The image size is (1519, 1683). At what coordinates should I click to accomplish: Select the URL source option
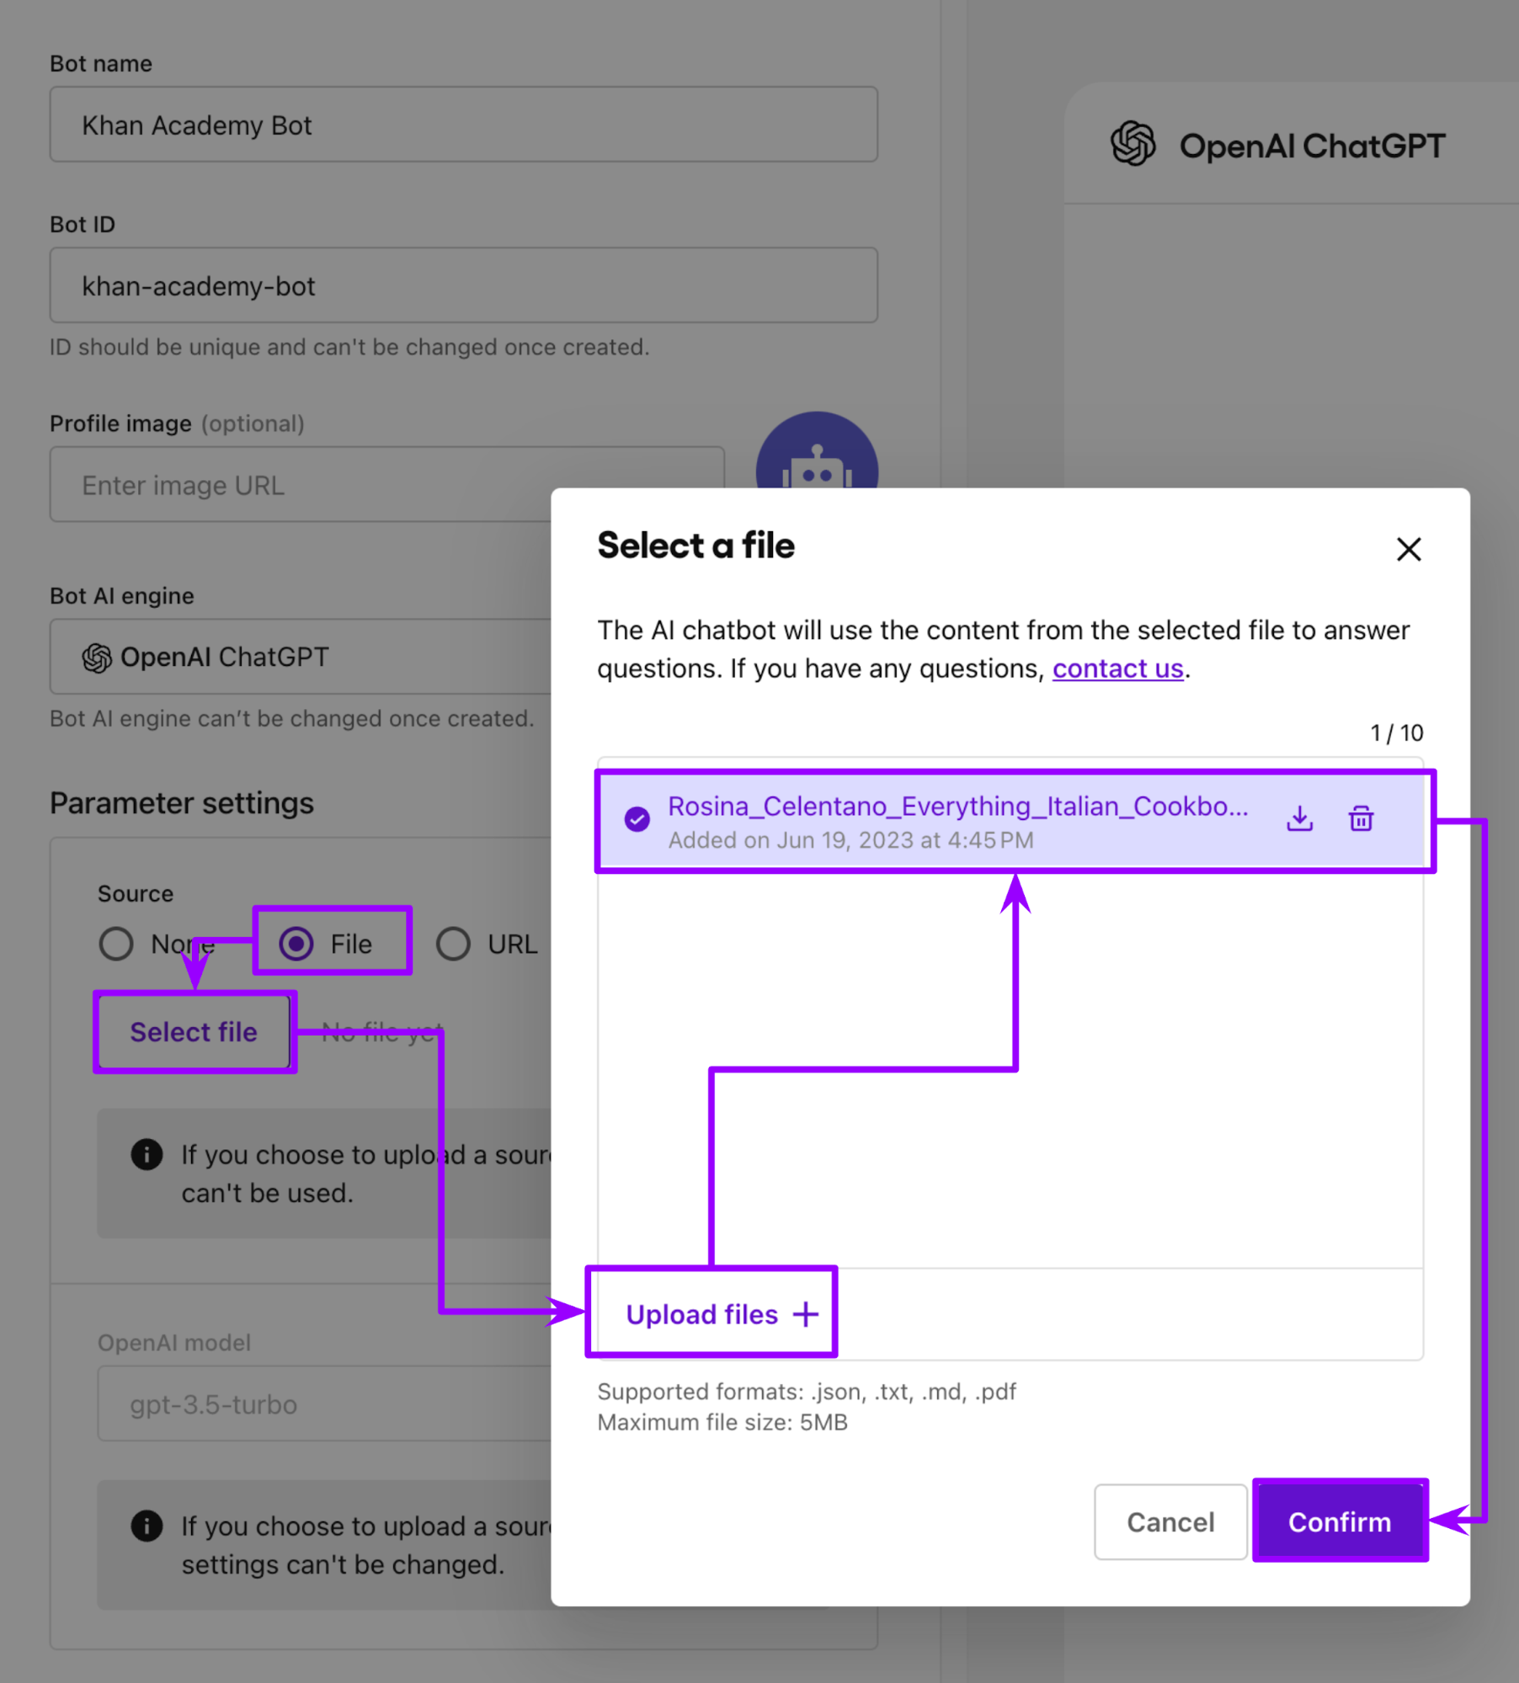point(453,944)
